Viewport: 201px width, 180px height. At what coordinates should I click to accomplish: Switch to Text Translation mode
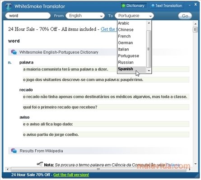167,6
